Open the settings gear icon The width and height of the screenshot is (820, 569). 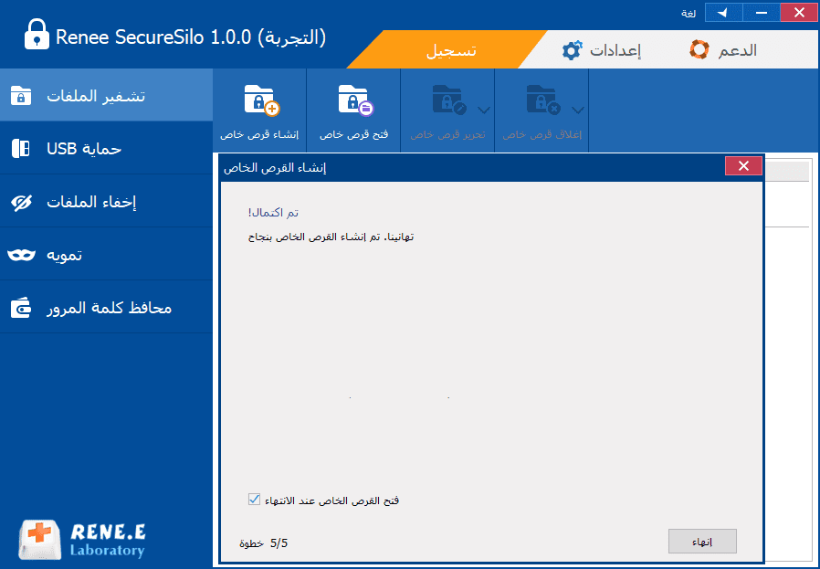pos(572,50)
